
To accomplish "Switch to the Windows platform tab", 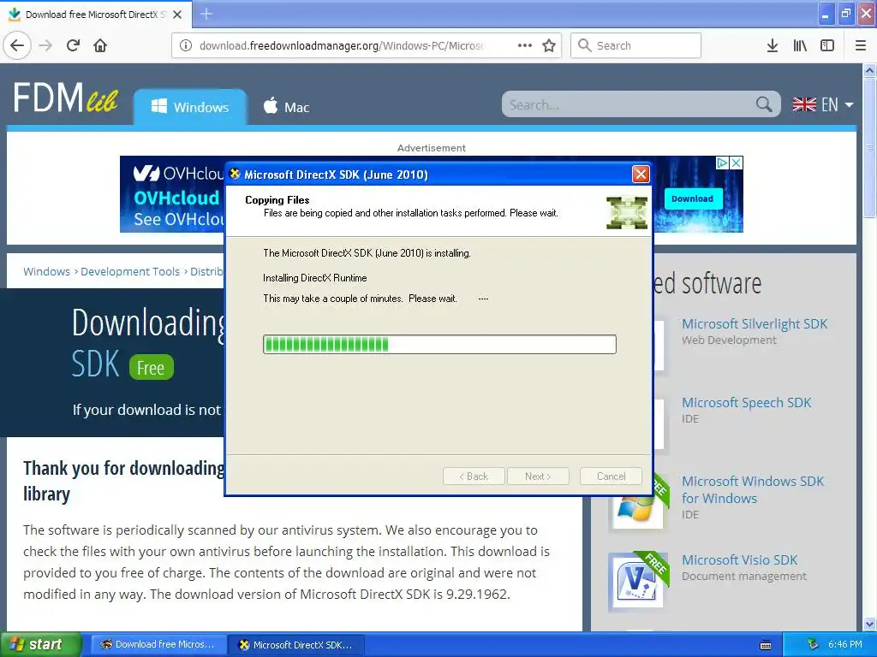I will 190,107.
